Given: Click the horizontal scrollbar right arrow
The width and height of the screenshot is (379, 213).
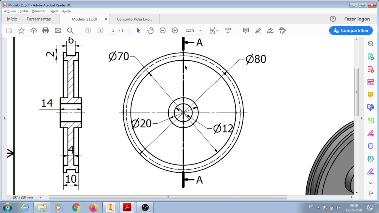Looking at the screenshot, I should coord(352,197).
